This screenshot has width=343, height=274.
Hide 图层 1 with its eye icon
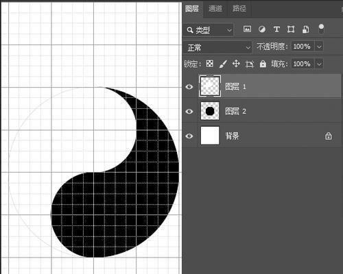click(189, 87)
